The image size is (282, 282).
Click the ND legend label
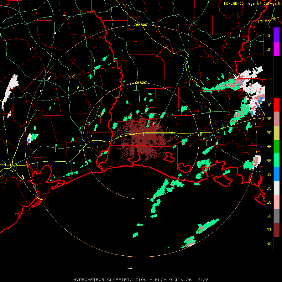(x=269, y=244)
